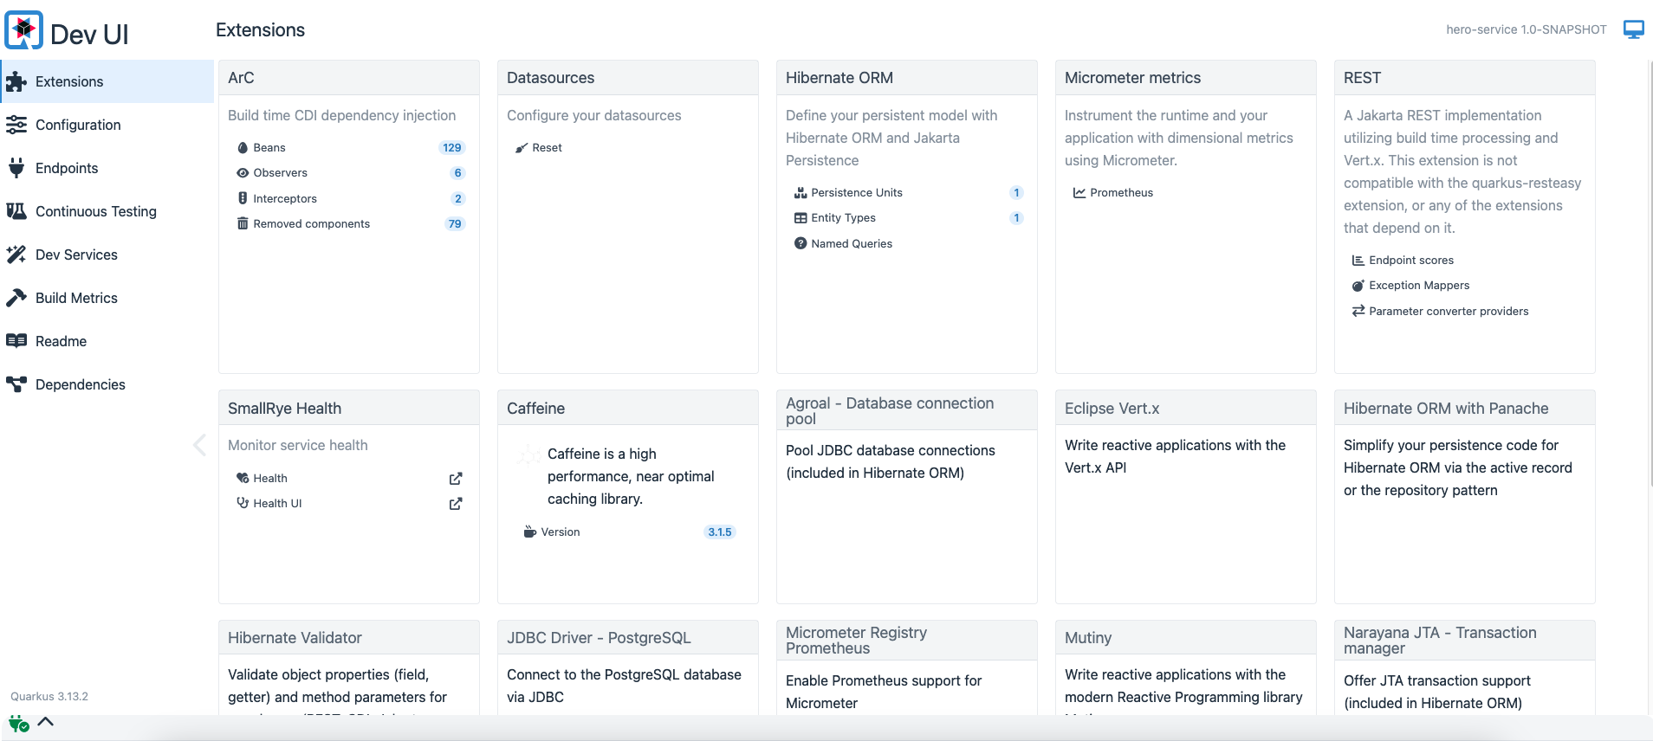Open the Beans link in ArC
This screenshot has height=741, width=1653.
point(269,148)
